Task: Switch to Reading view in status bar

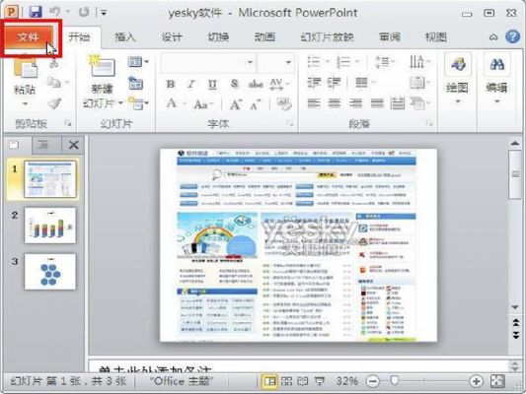Action: [x=303, y=381]
